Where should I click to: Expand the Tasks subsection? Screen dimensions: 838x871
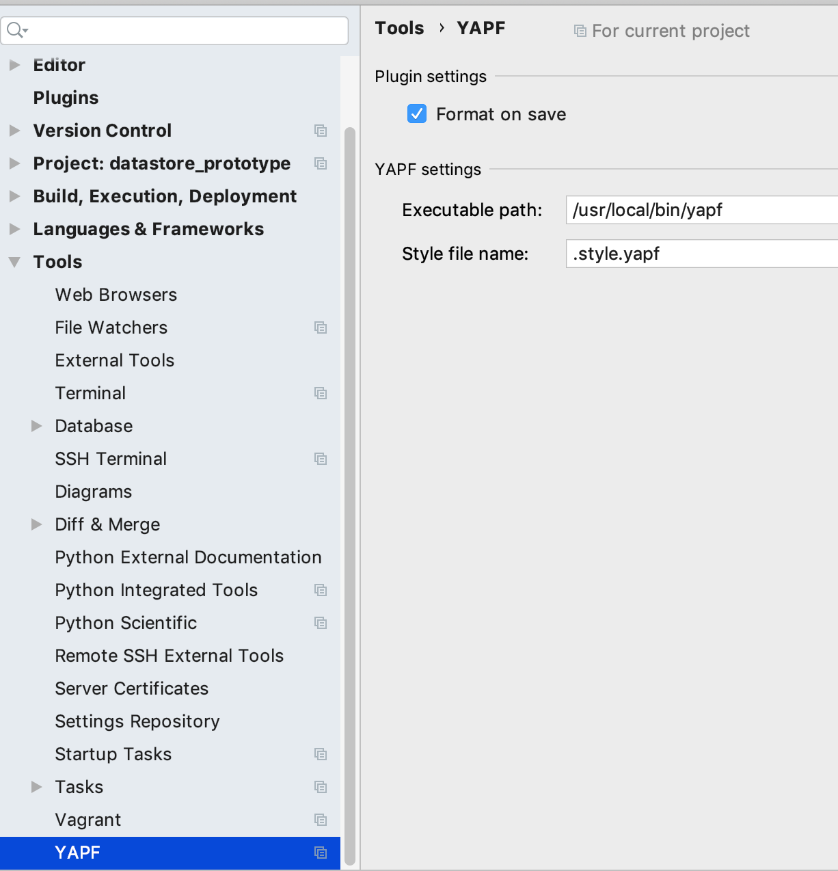tap(36, 787)
